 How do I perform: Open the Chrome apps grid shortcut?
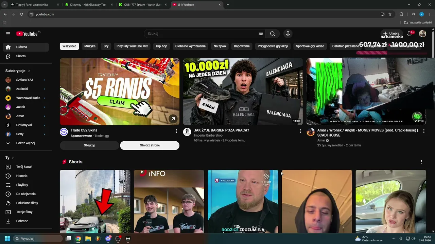point(4,23)
